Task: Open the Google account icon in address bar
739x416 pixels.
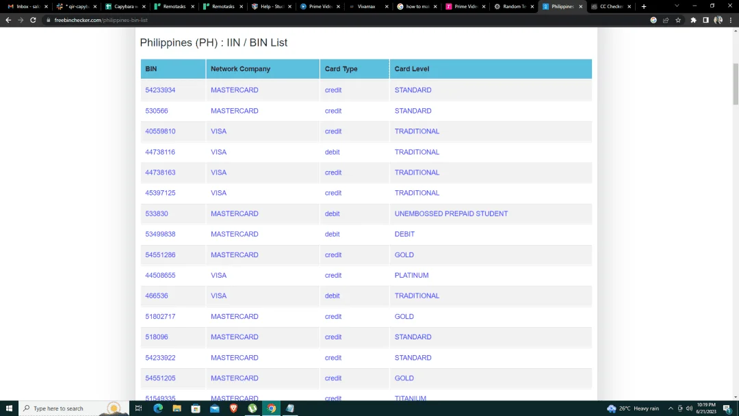Action: point(653,21)
